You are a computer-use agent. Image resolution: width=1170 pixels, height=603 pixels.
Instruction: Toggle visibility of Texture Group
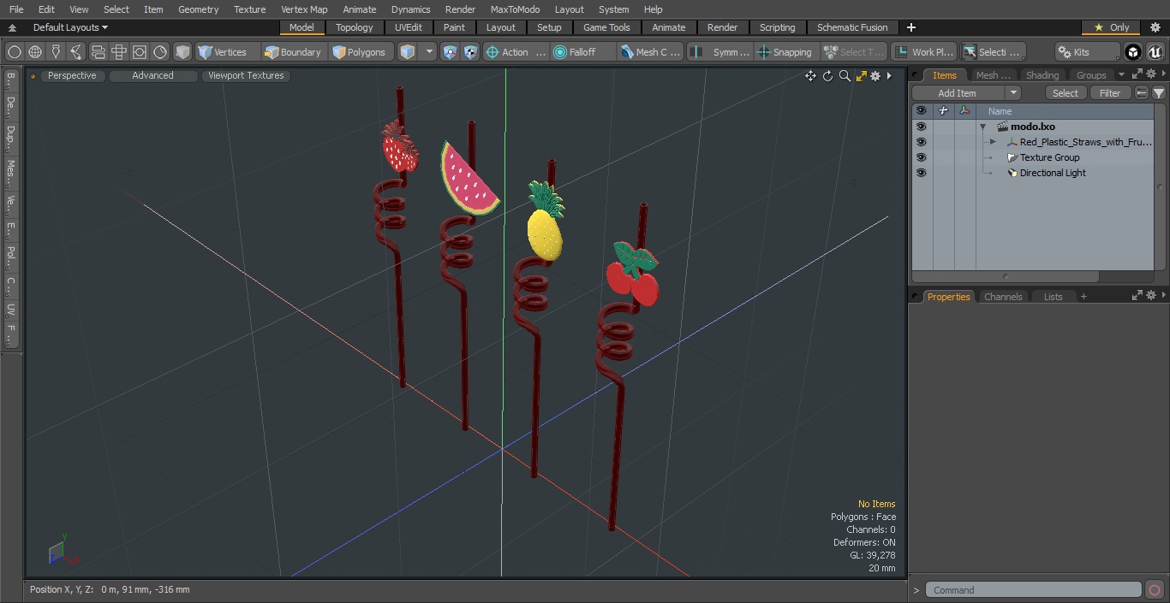pyautogui.click(x=921, y=157)
